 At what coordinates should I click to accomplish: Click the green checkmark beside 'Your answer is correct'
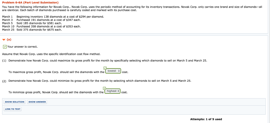click(x=5, y=47)
